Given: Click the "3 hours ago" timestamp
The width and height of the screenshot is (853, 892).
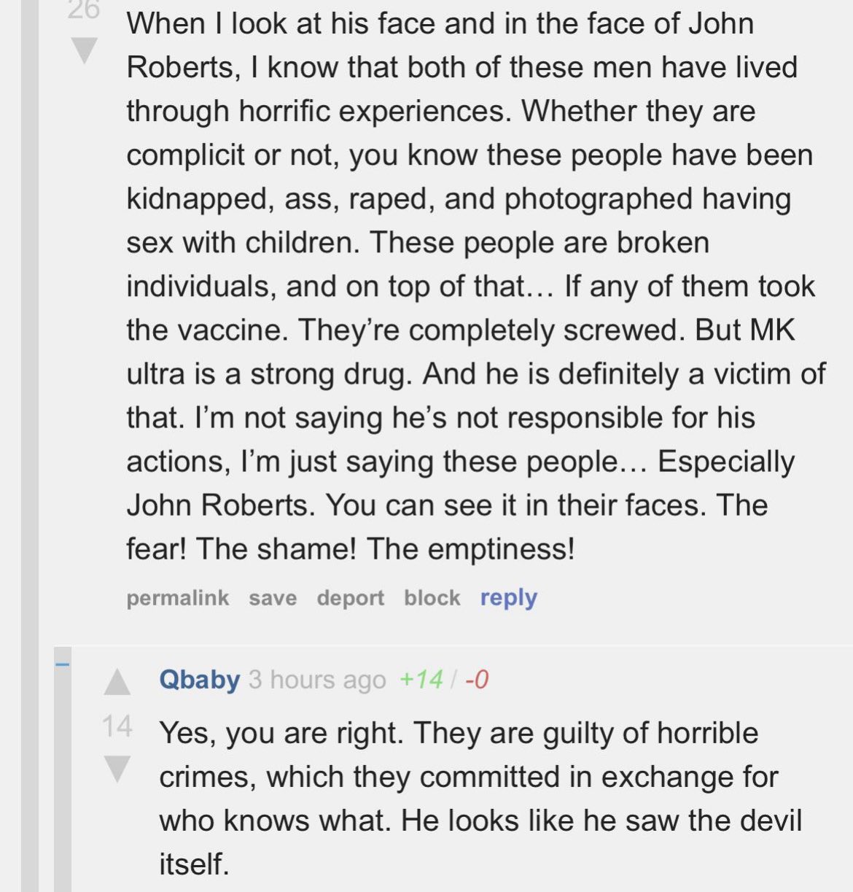Looking at the screenshot, I should (317, 680).
